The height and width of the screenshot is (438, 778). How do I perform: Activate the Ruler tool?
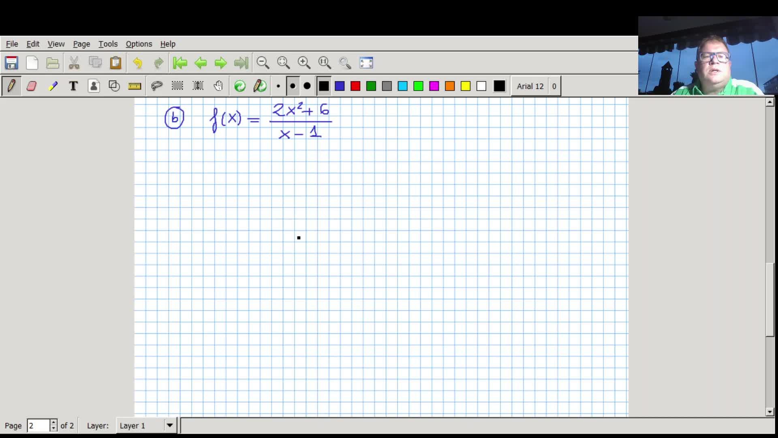coord(135,86)
